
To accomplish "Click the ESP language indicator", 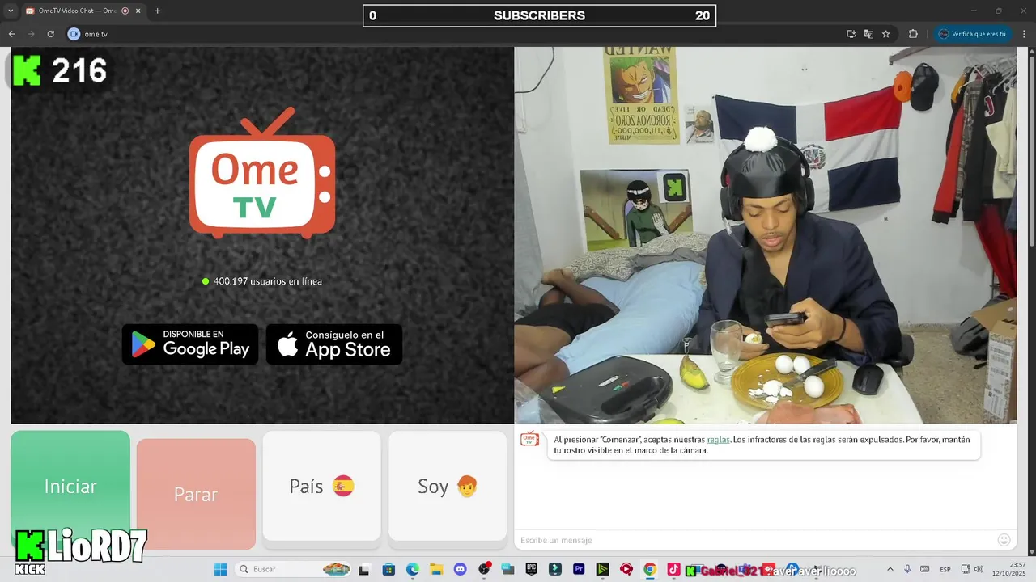I will [945, 569].
